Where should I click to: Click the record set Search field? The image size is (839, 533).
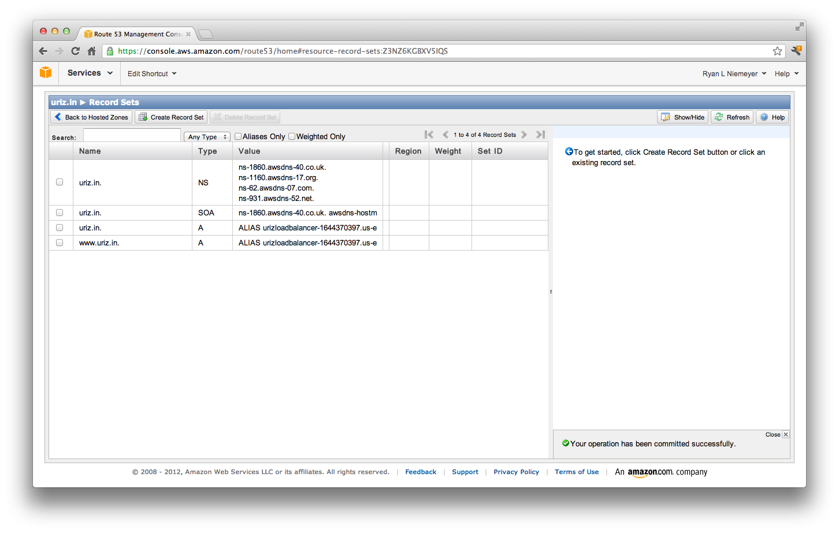132,136
